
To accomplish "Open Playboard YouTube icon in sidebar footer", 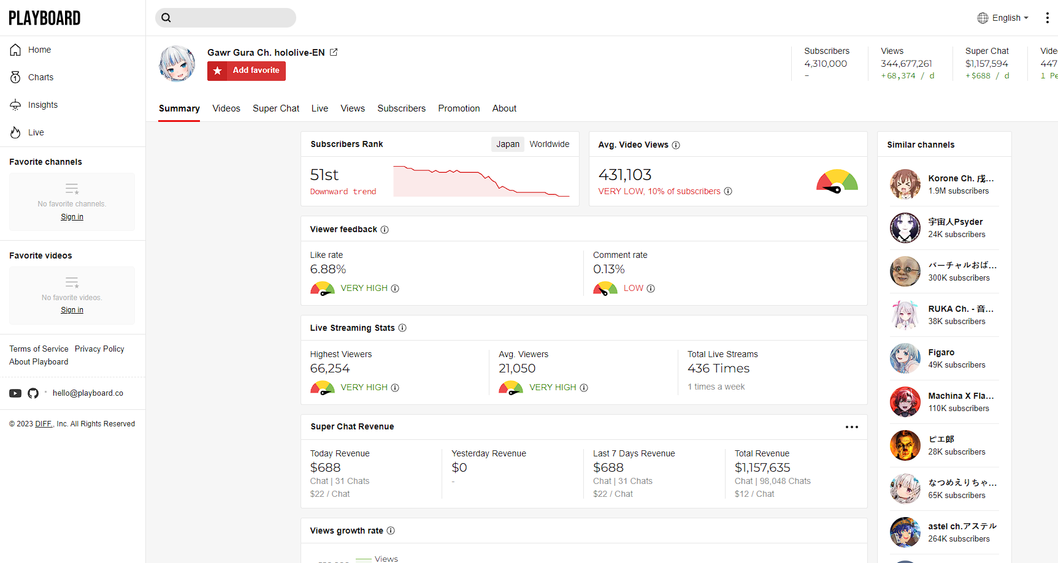I will pyautogui.click(x=15, y=393).
